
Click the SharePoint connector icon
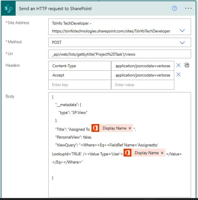[8, 8]
